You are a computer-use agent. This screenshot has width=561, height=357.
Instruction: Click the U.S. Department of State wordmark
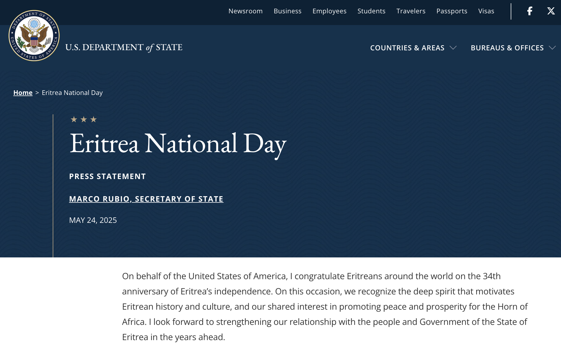pos(124,48)
